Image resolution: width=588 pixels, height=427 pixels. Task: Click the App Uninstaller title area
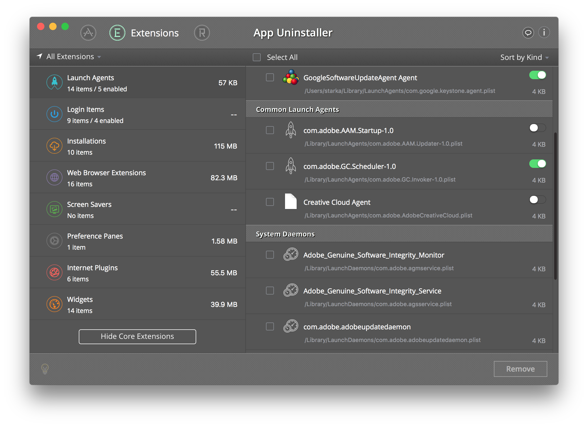294,32
